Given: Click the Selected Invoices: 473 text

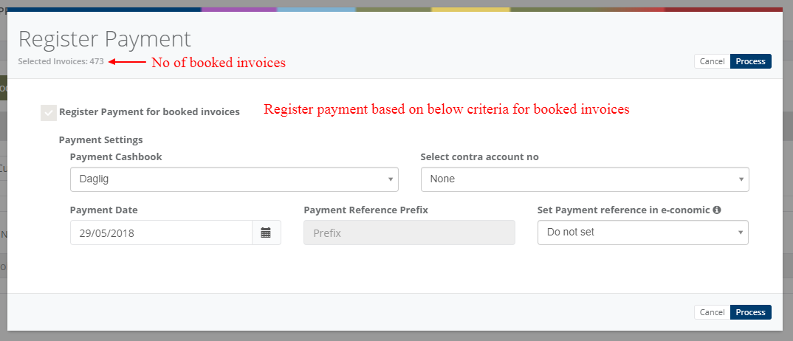Looking at the screenshot, I should pos(61,62).
